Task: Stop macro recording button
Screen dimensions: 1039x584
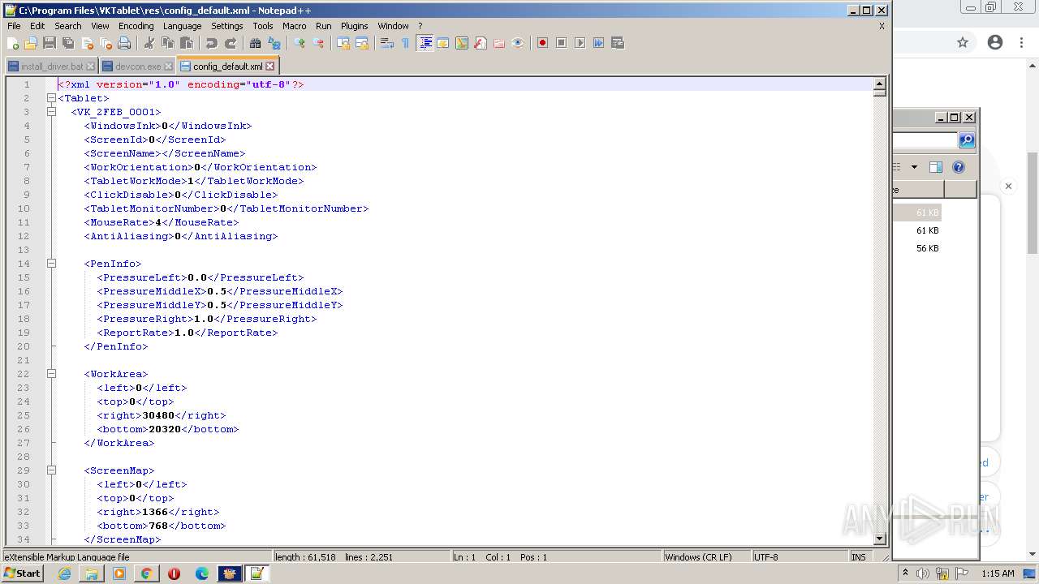Action: 561,43
